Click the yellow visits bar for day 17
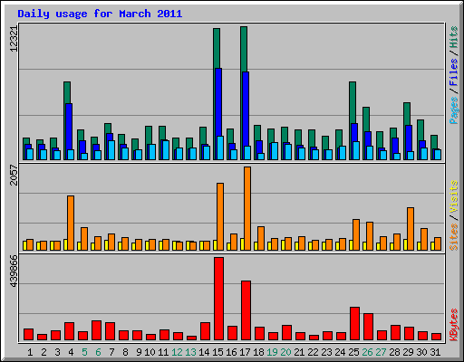This screenshot has width=464, height=362. [x=242, y=244]
